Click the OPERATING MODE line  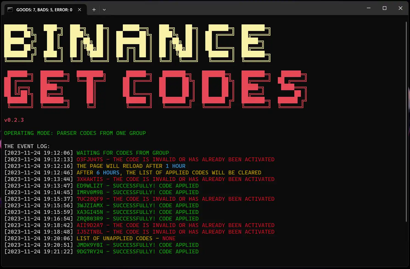click(x=75, y=133)
